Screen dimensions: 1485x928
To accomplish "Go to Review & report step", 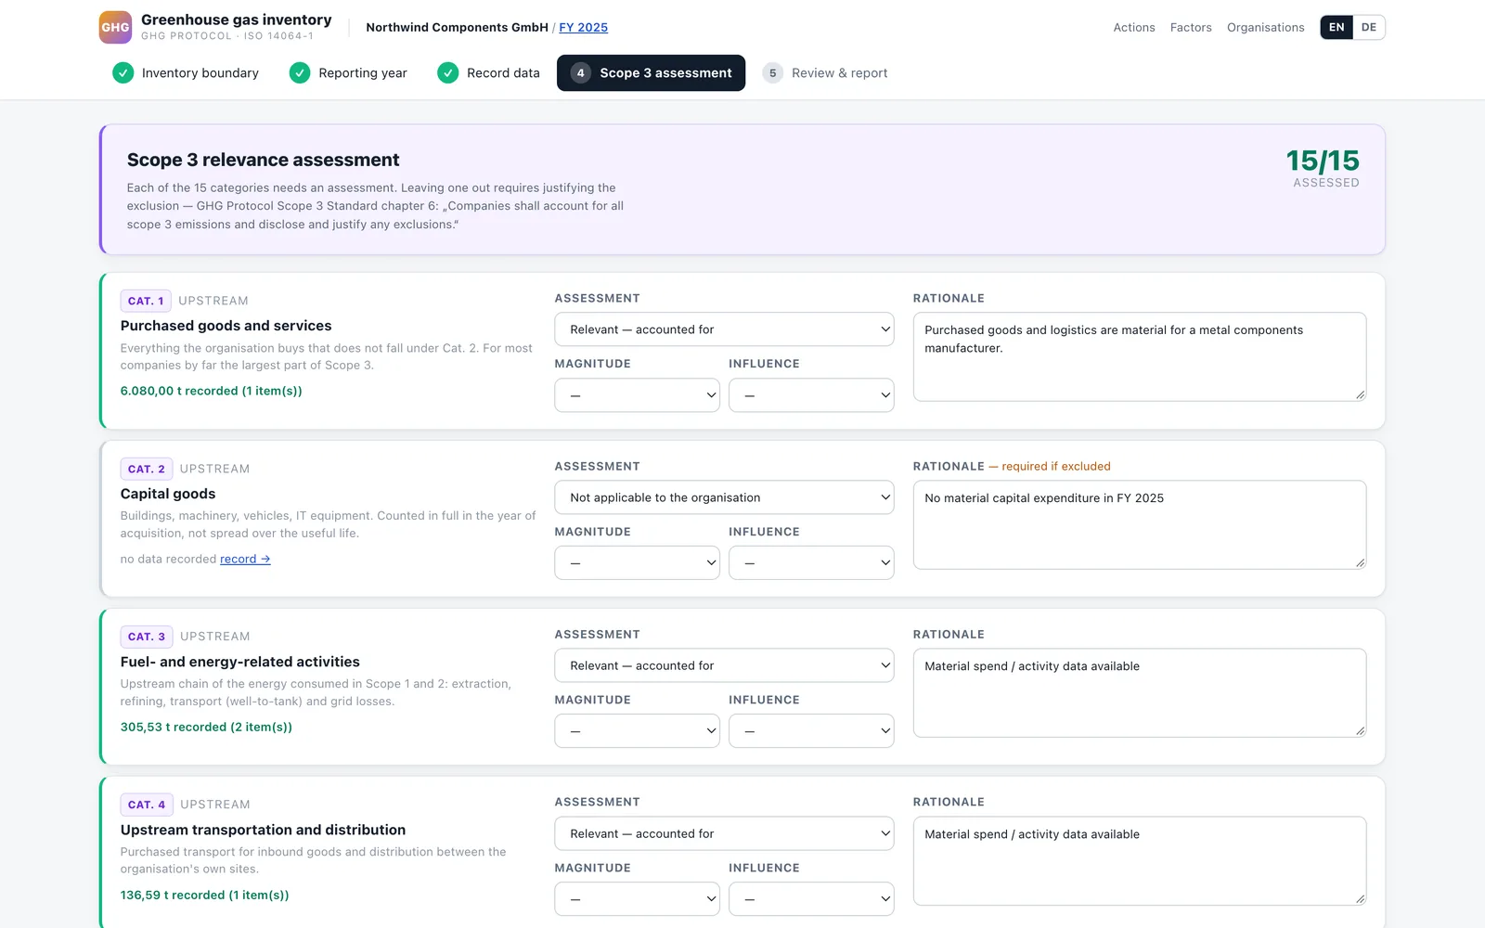I will point(825,72).
